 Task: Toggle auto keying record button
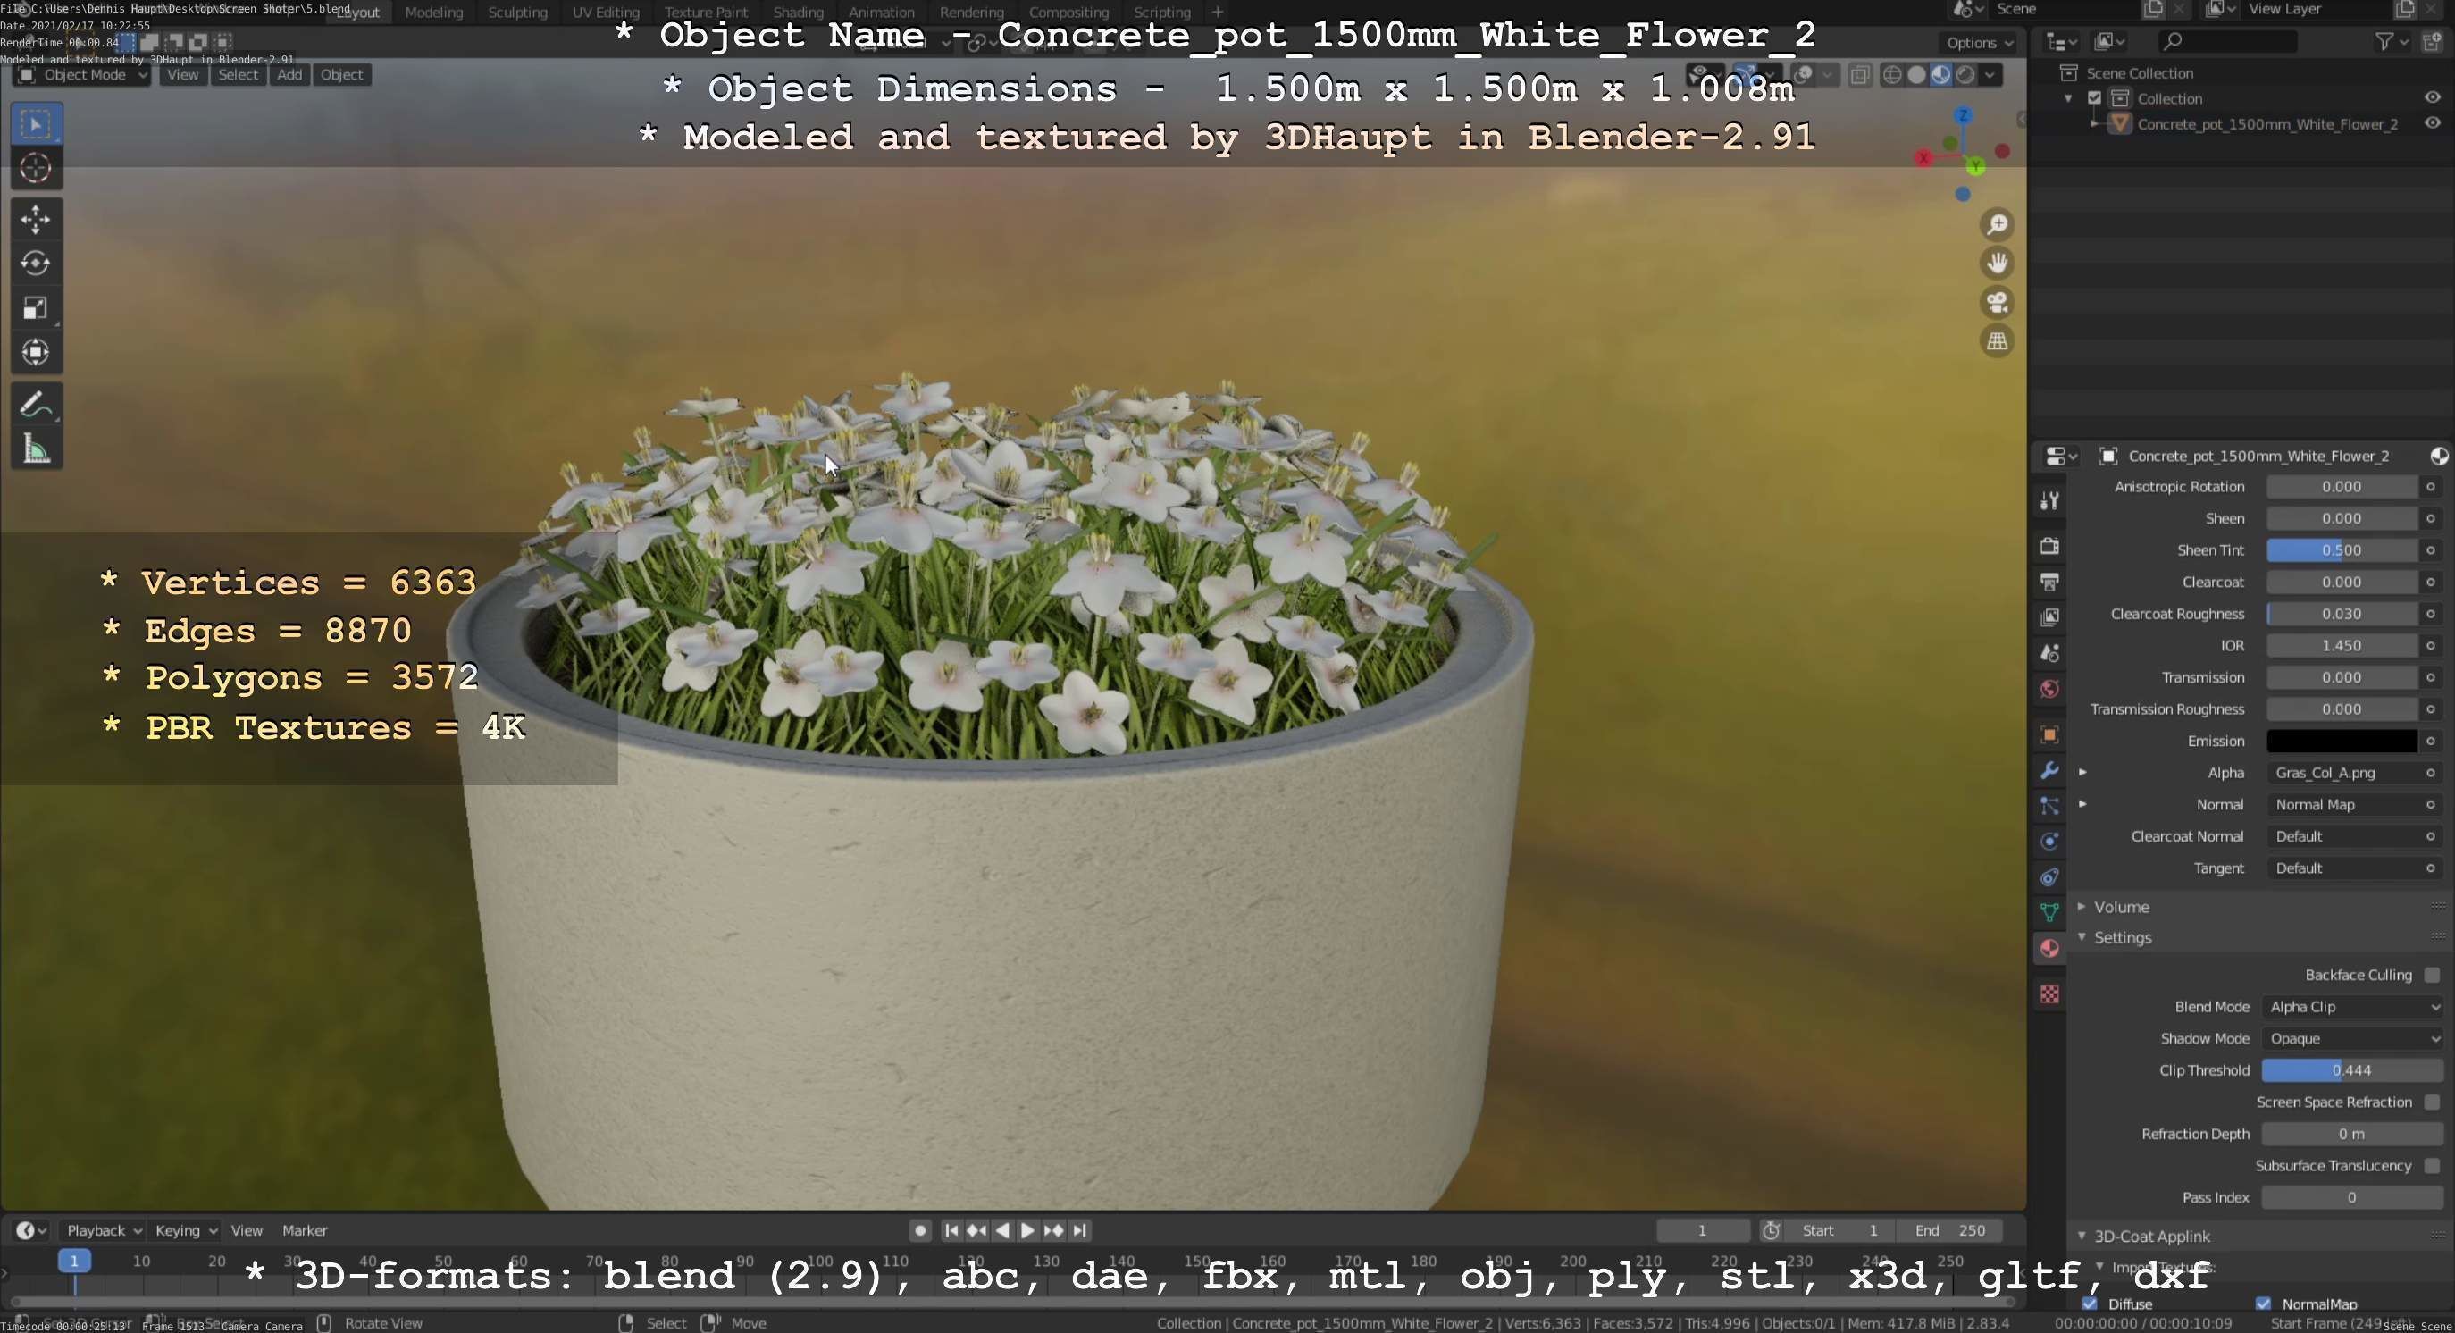point(919,1231)
